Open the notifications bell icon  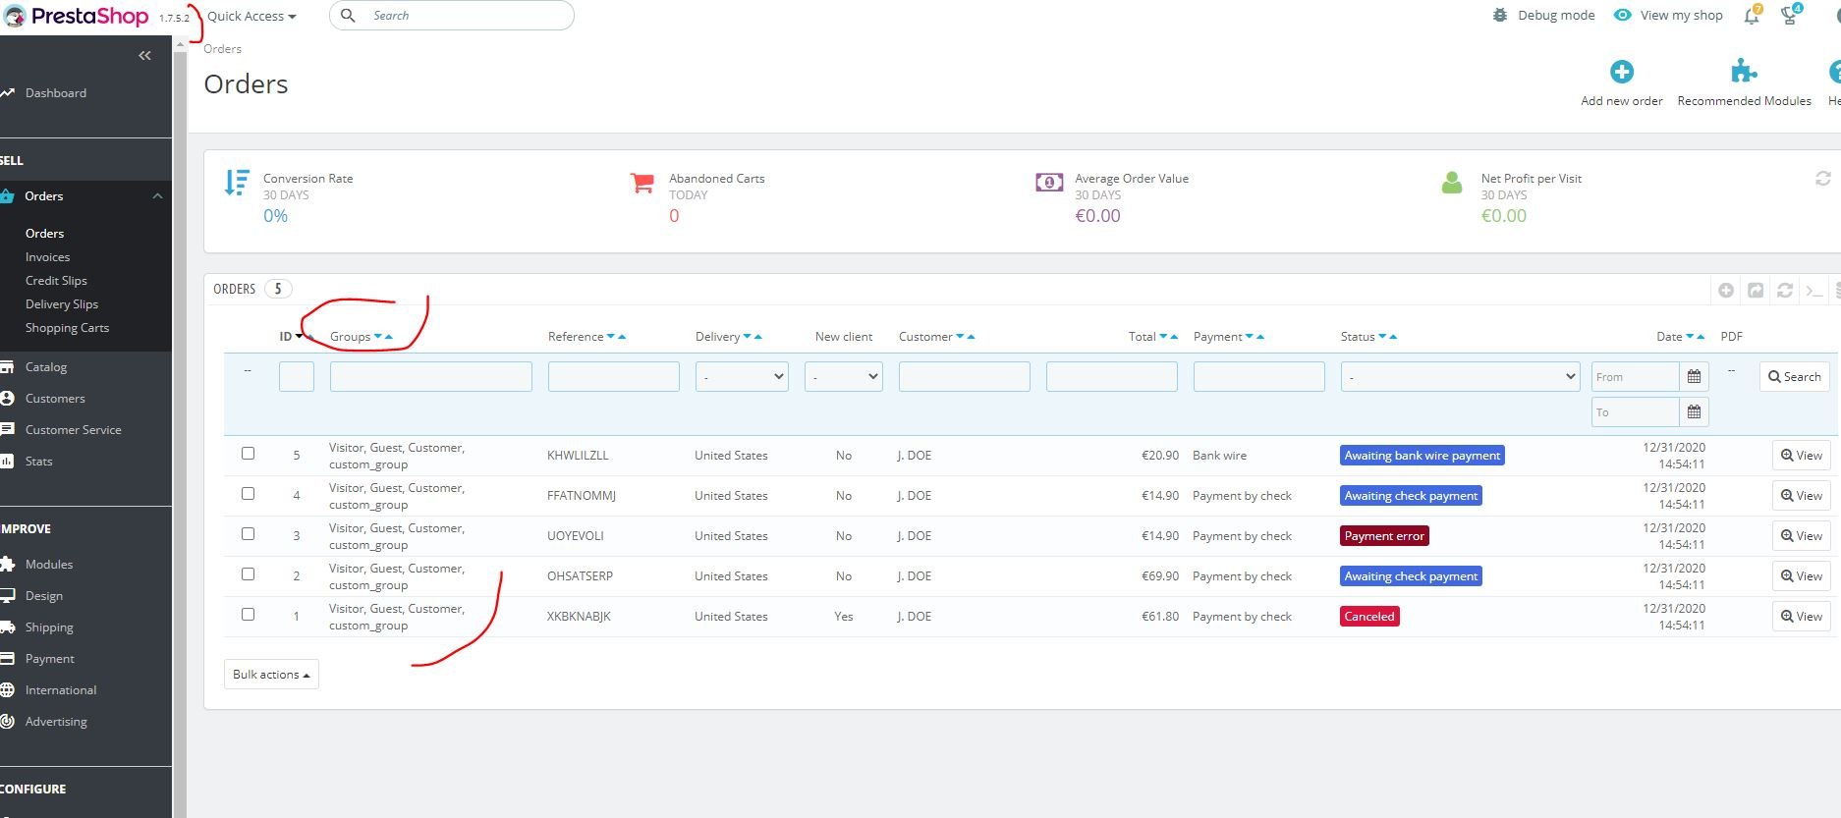click(x=1751, y=16)
